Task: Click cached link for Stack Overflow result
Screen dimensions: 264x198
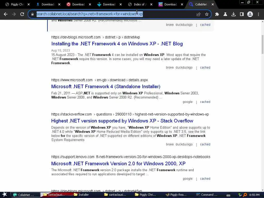Action: click(x=205, y=144)
